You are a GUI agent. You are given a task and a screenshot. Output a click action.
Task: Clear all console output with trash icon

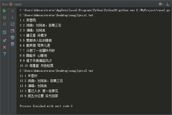[x=12, y=44]
